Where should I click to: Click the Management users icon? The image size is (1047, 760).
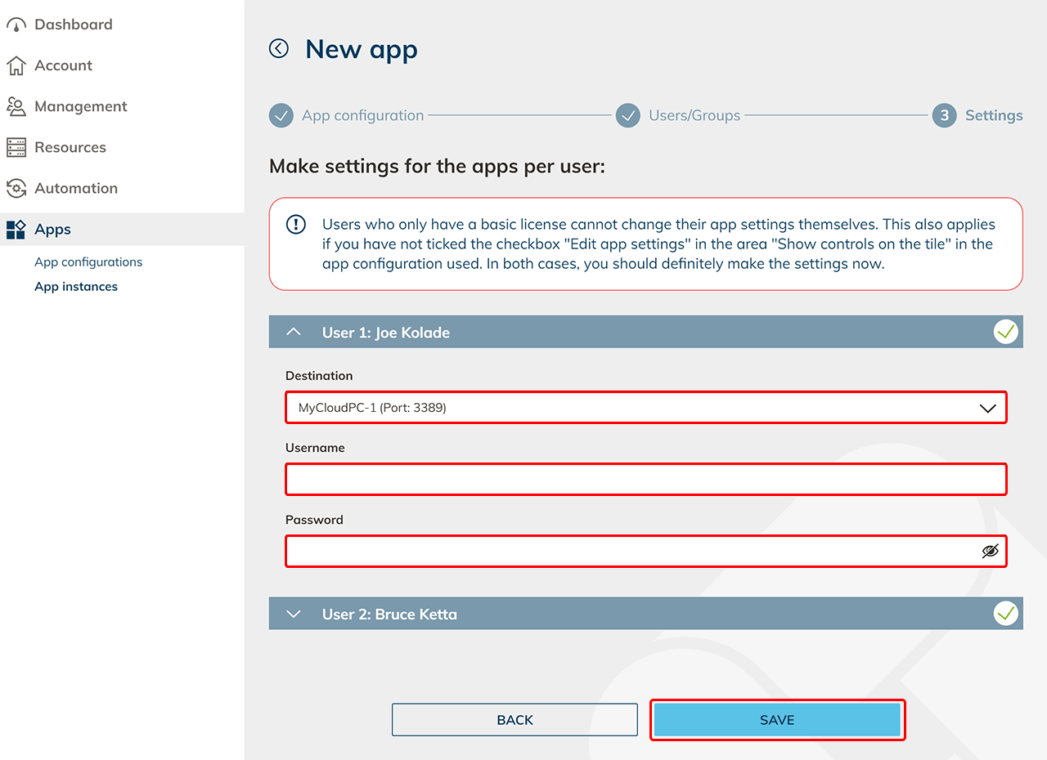tap(16, 106)
